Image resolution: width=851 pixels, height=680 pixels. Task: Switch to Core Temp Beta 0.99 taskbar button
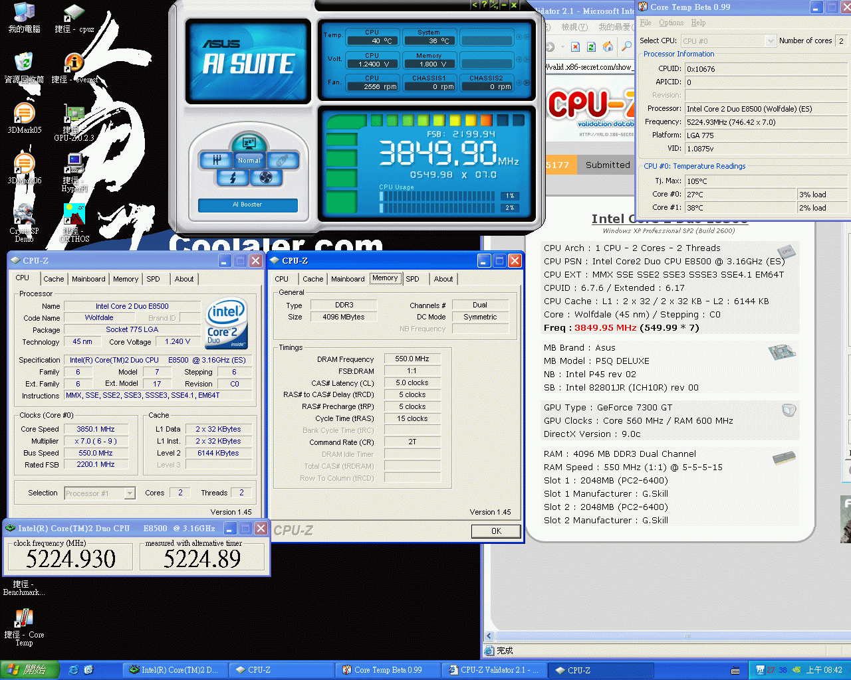(x=388, y=670)
